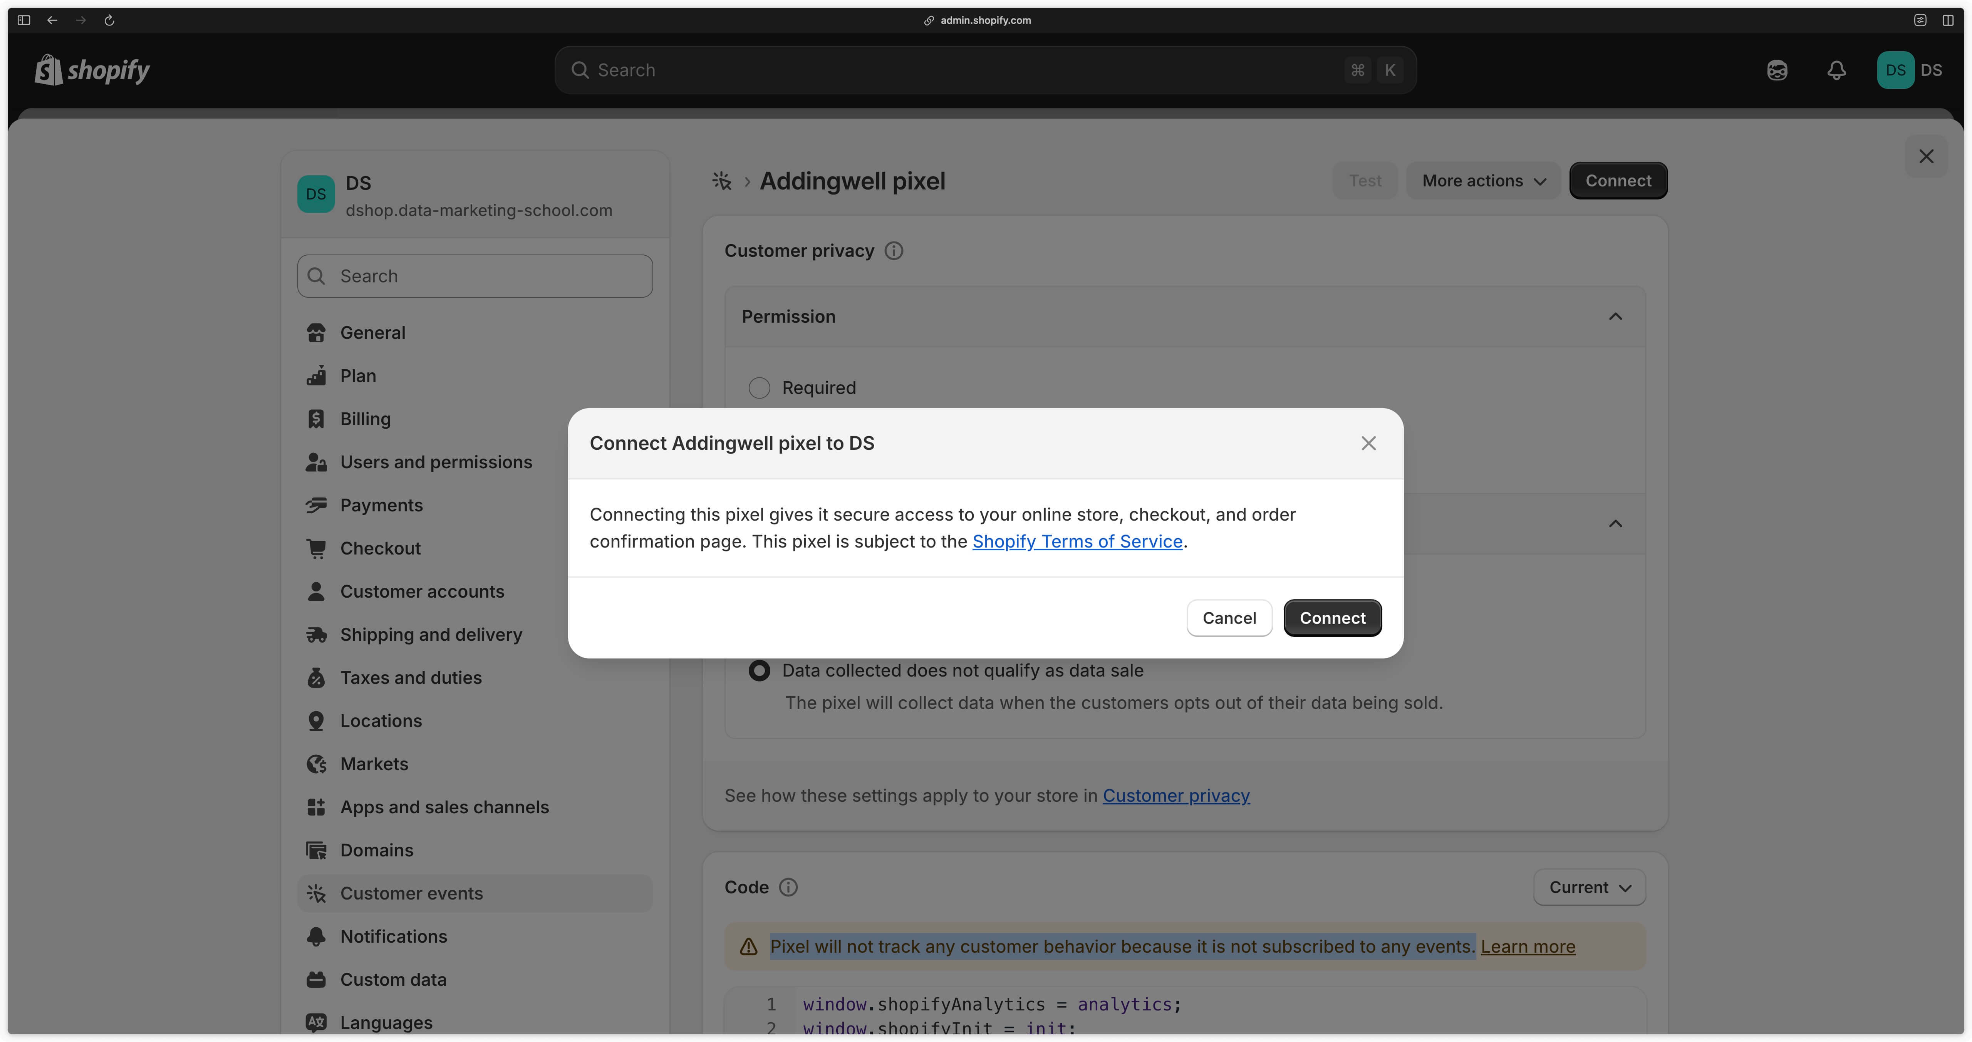Click the globe icon next to Markets
Screen dimensions: 1972x1042
(316, 764)
